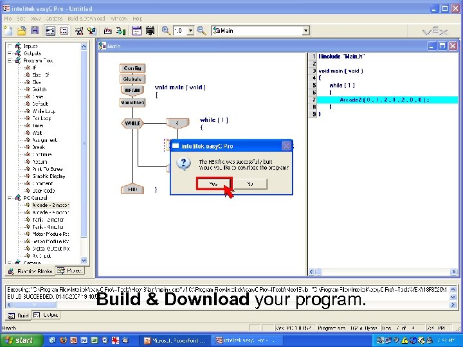Open the Options menu
463x347 pixels.
click(54, 18)
